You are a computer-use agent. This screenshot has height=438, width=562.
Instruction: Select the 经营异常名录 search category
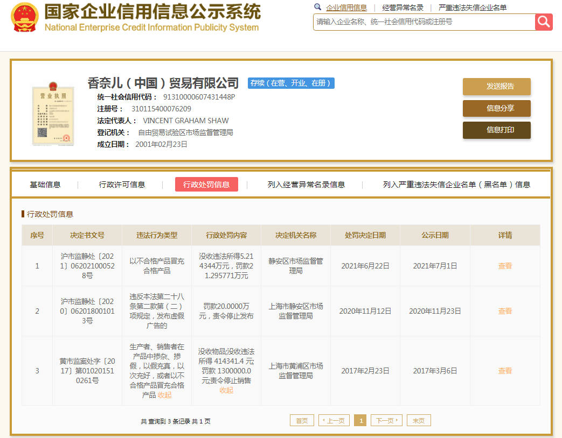tap(403, 8)
